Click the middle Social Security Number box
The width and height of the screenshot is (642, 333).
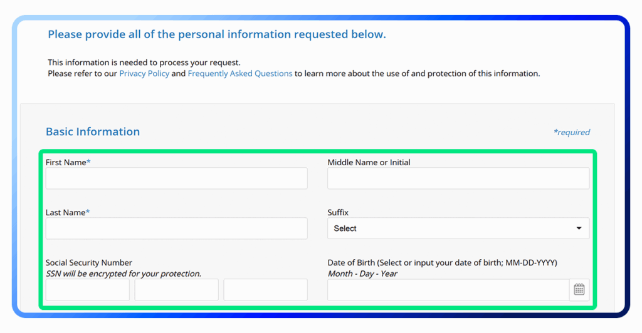tap(176, 289)
